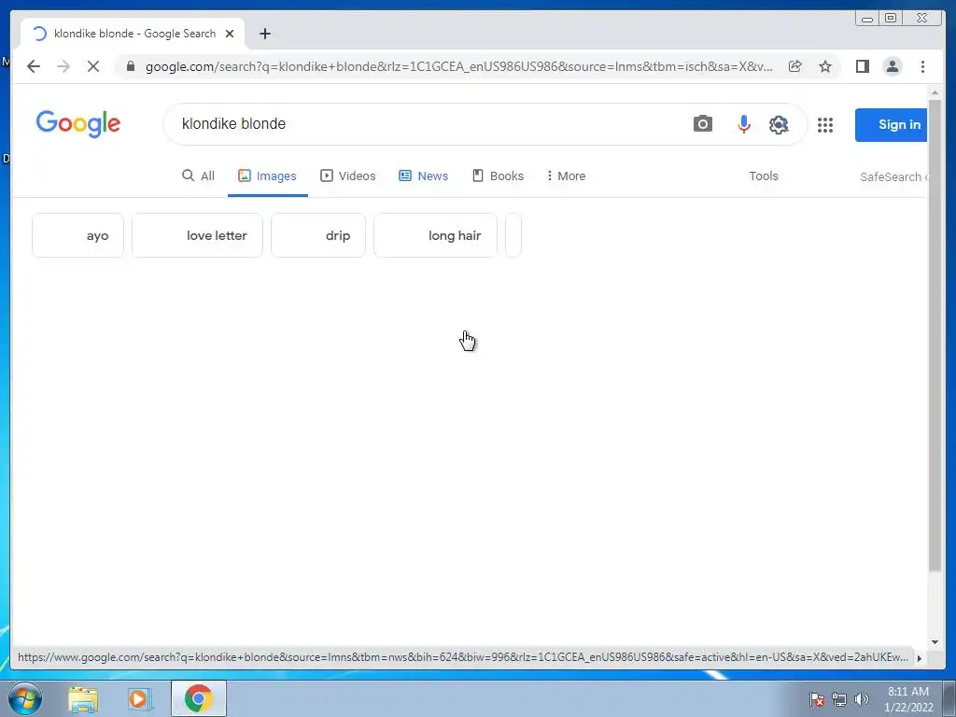This screenshot has height=717, width=956.
Task: Open a new browser tab
Action: (264, 34)
